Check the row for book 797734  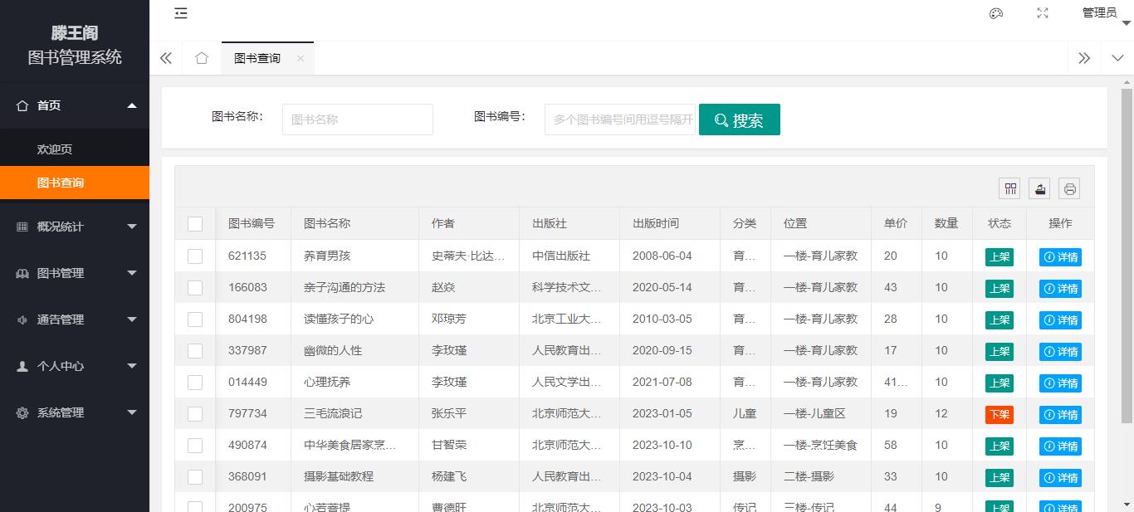(195, 414)
